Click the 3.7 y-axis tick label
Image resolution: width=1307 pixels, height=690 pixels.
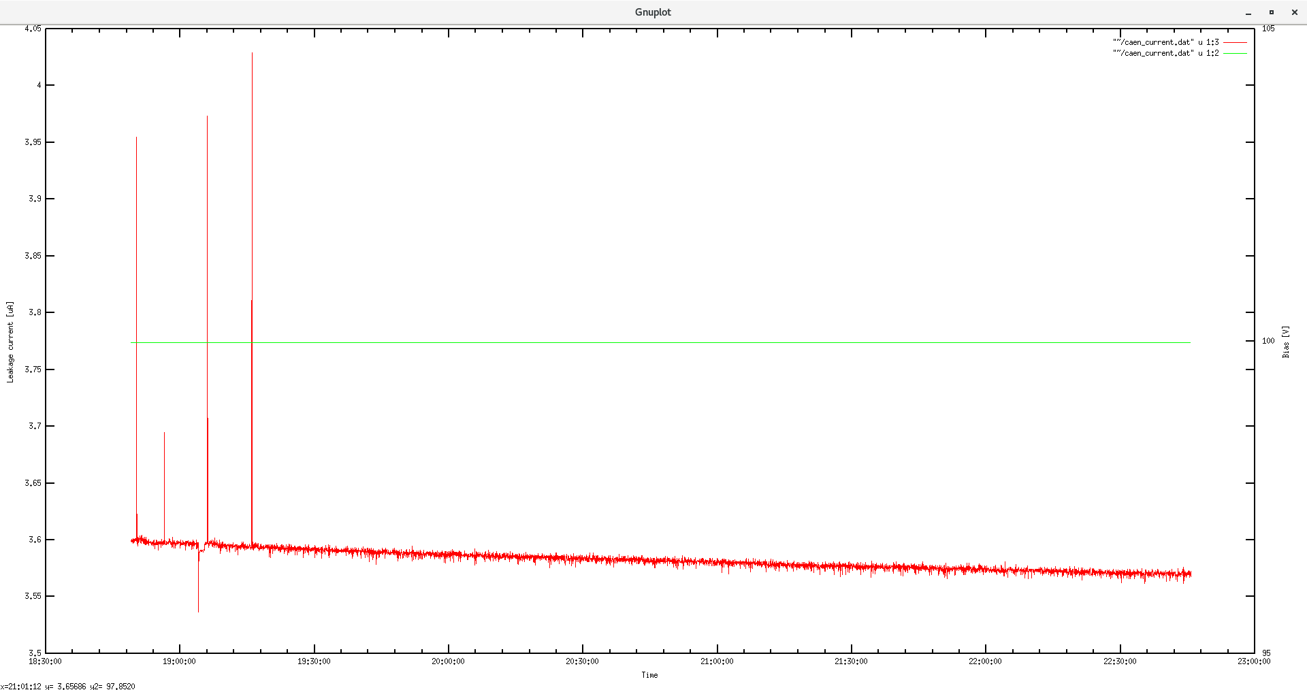[35, 426]
